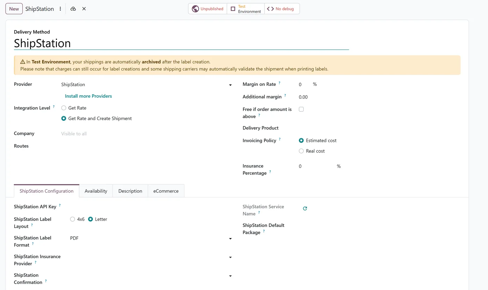Image resolution: width=488 pixels, height=290 pixels.
Task: Select Letter label layout
Action: 91,219
